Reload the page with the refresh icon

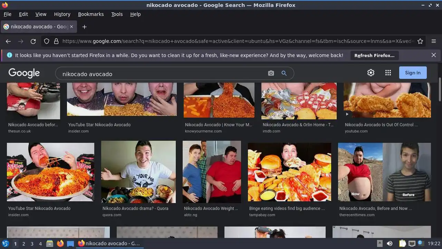(33, 41)
